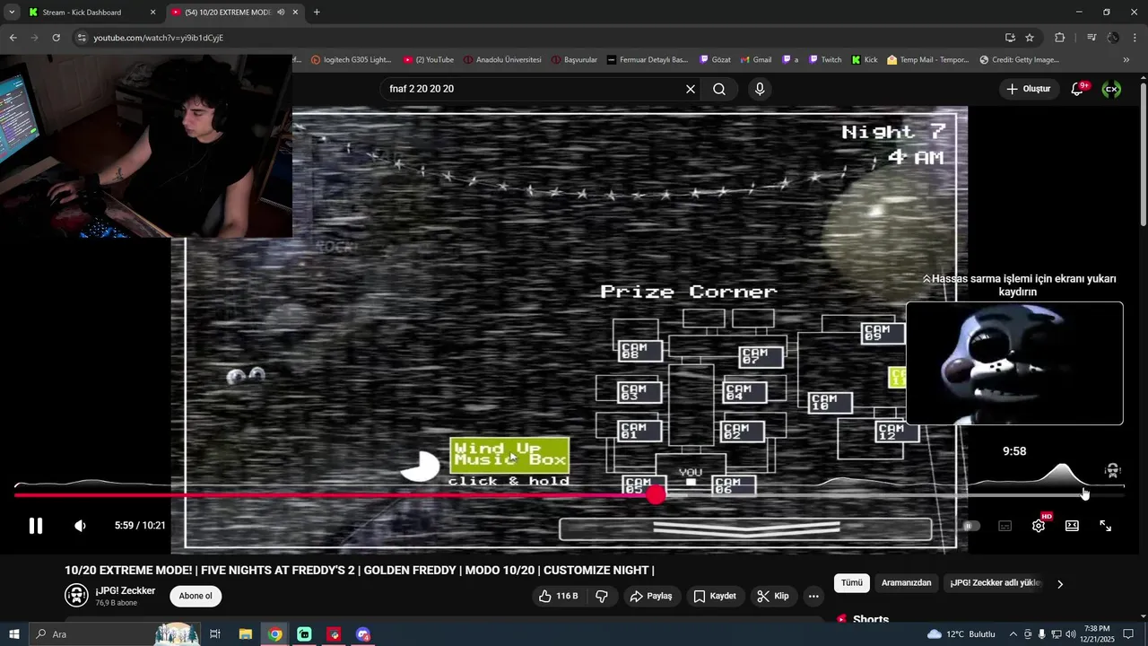Open Task View on the taskbar
This screenshot has height=646, width=1148.
tap(215, 634)
